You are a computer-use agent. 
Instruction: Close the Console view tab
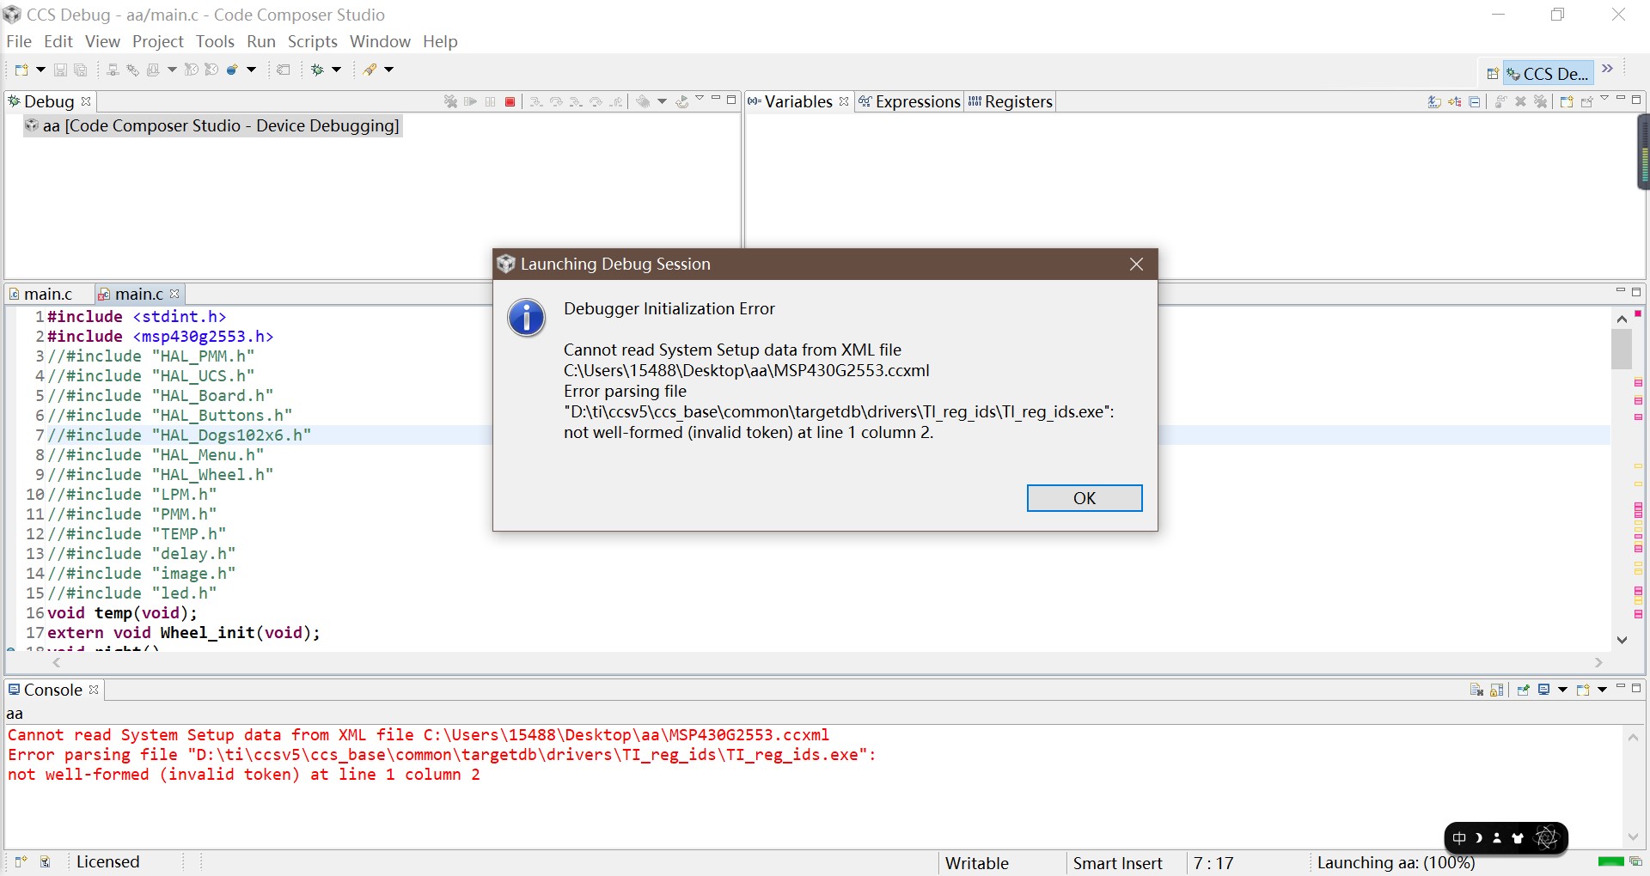(94, 690)
